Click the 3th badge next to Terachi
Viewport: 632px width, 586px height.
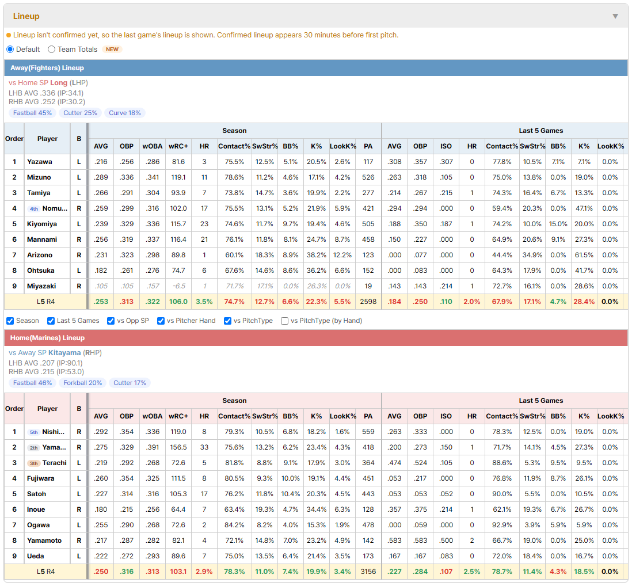[x=34, y=463]
